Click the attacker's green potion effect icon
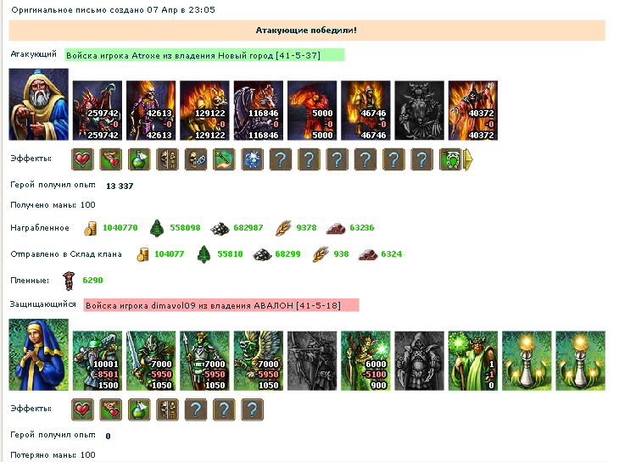The width and height of the screenshot is (619, 462). [x=139, y=159]
